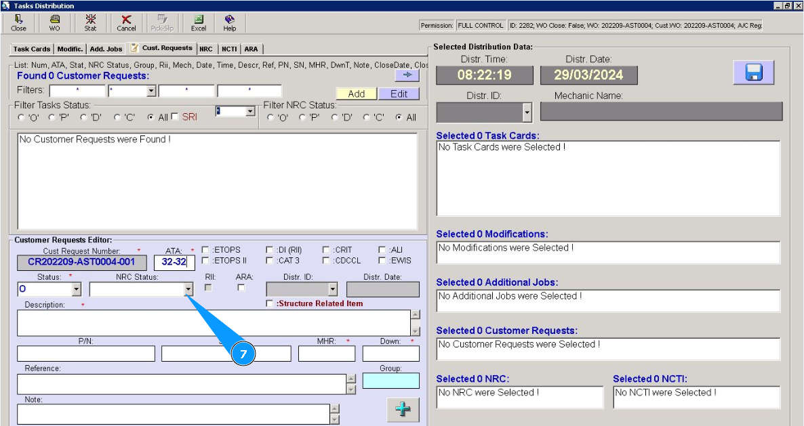Toggle the SRI checkbox
The height and width of the screenshot is (426, 804).
click(x=175, y=116)
